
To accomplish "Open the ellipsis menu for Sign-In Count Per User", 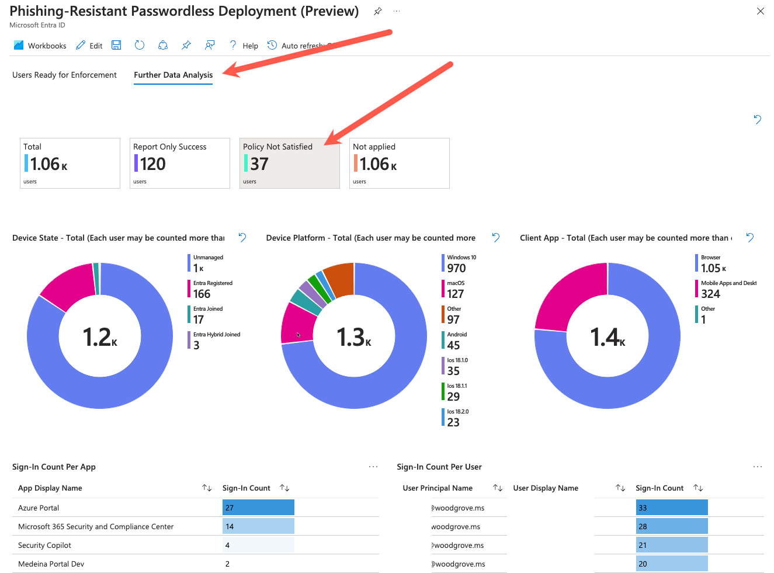I will 758,467.
